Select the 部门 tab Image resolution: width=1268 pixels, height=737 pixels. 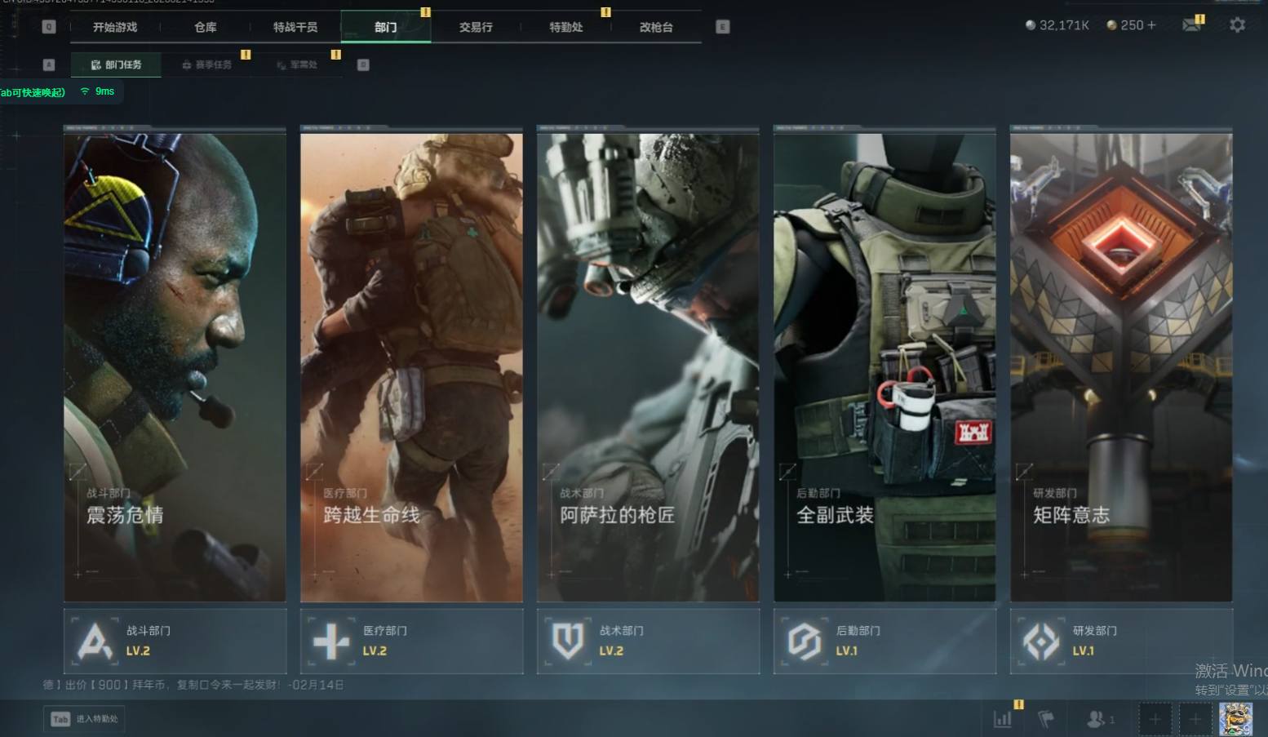386,27
